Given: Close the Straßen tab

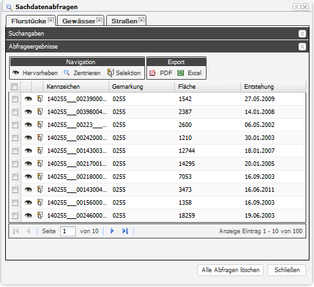Looking at the screenshot, I should [x=141, y=20].
